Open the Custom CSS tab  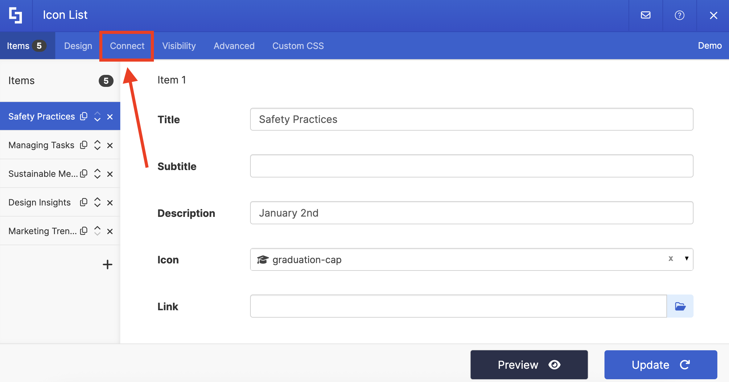[298, 46]
